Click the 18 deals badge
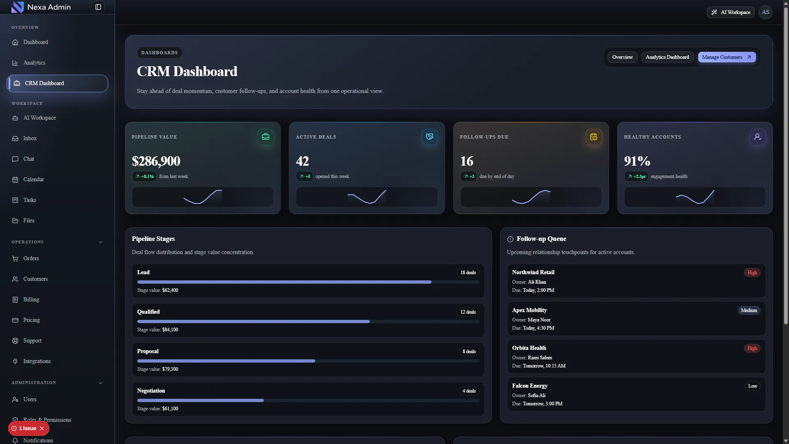 coord(468,273)
